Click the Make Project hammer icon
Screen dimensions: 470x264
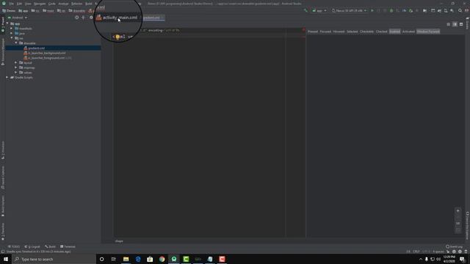[x=305, y=10]
